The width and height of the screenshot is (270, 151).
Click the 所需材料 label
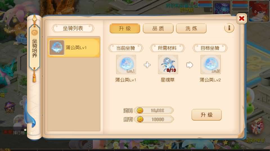tap(167, 48)
